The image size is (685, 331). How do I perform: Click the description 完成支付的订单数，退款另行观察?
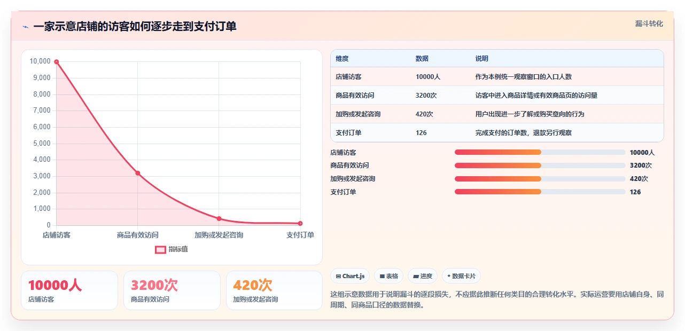[x=524, y=132]
